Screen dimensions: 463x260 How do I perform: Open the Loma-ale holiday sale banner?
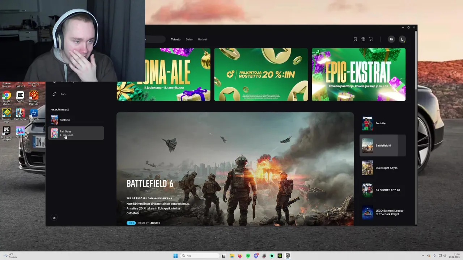click(x=163, y=74)
